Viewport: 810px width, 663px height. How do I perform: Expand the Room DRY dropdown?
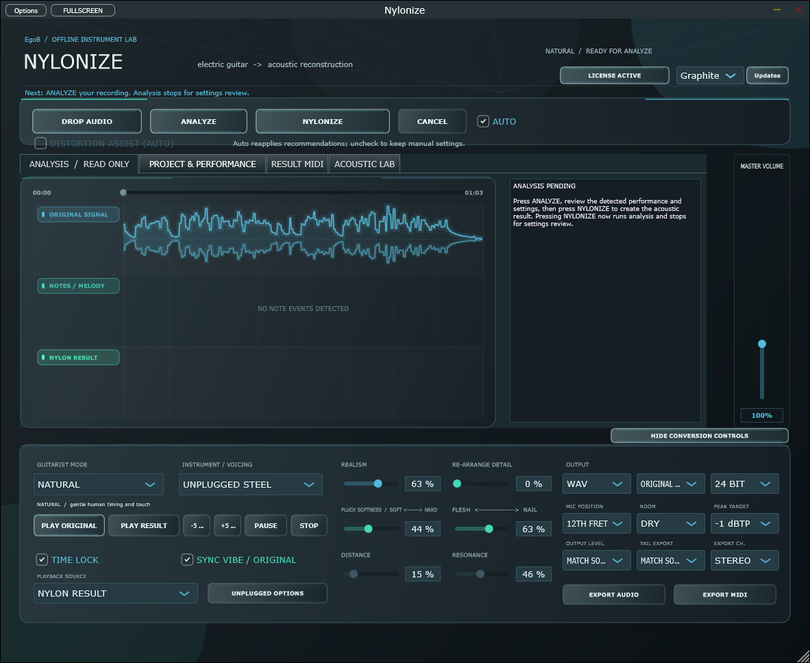(x=670, y=523)
